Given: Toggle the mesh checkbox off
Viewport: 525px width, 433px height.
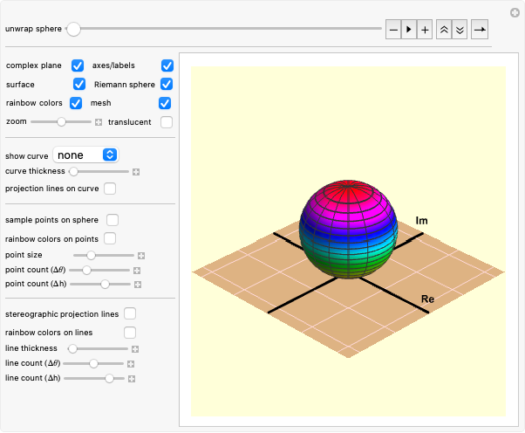Looking at the screenshot, I should (x=165, y=103).
